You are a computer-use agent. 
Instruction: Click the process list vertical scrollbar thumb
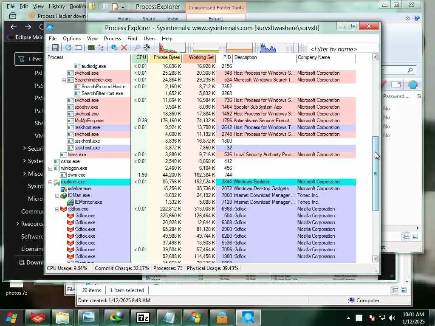[x=375, y=174]
